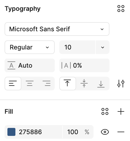Image resolution: width=130 pixels, height=141 pixels.
Task: Open Fill styles four-dots icon
Action: click(105, 111)
